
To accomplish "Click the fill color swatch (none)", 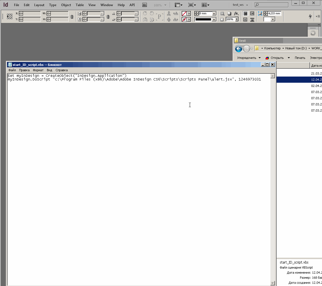I will point(184,13).
